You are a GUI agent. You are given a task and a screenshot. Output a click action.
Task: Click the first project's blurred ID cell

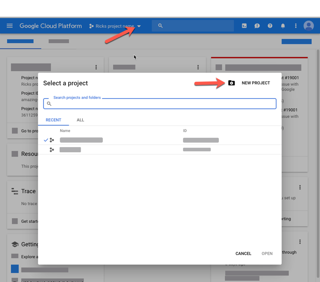[x=201, y=140]
